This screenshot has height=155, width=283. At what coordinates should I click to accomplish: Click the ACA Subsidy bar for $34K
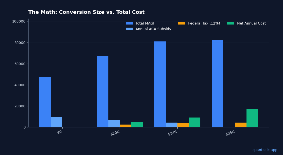172,125
